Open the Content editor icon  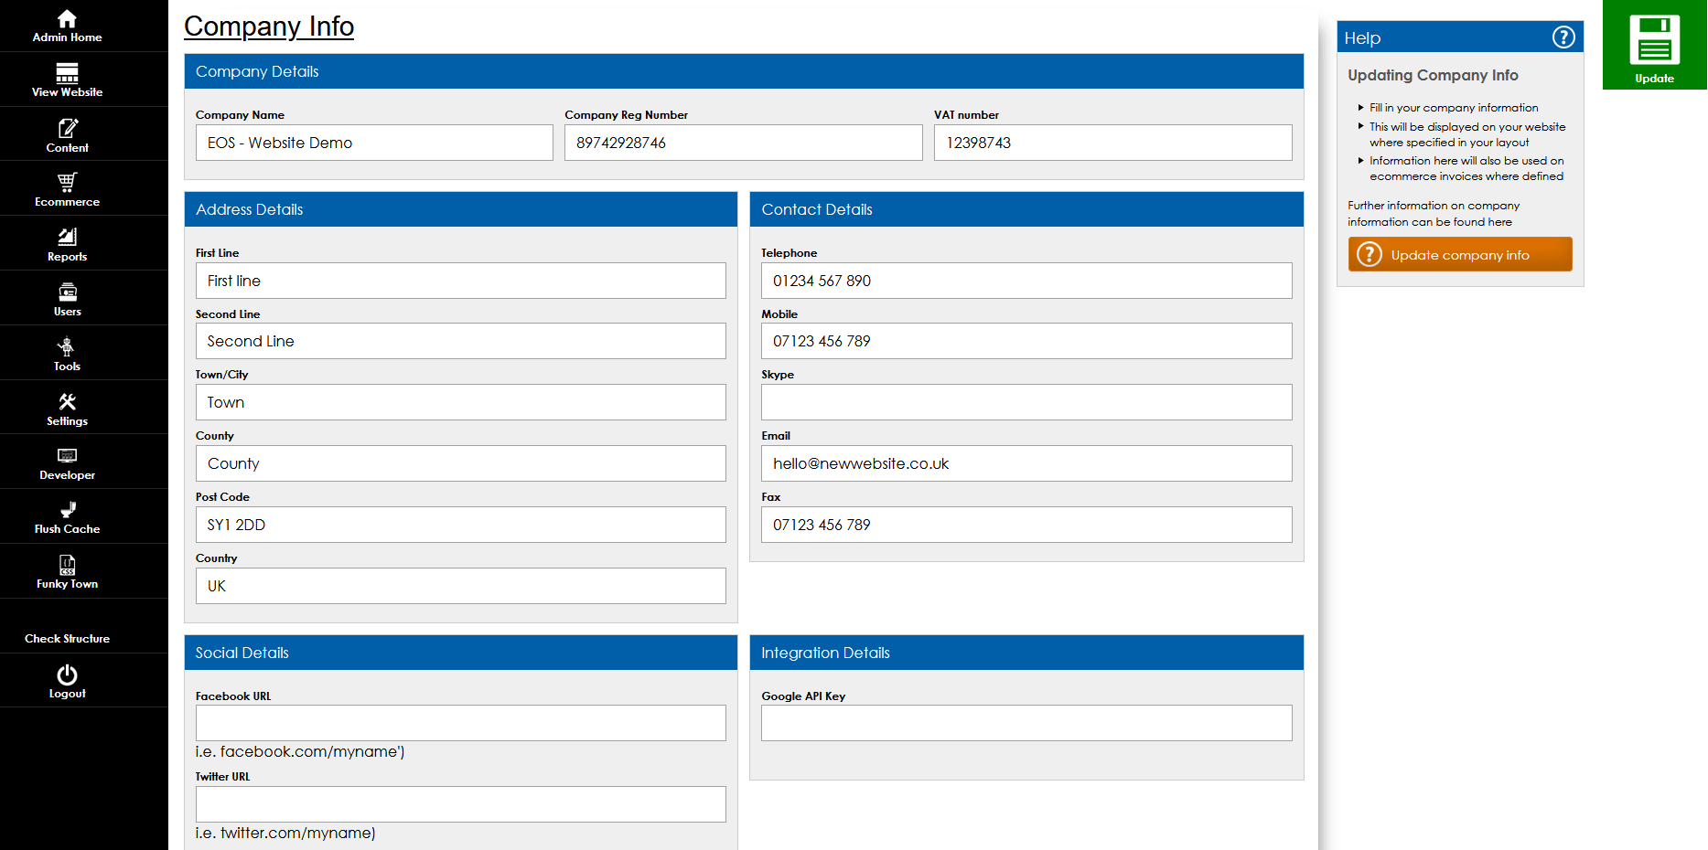point(67,128)
